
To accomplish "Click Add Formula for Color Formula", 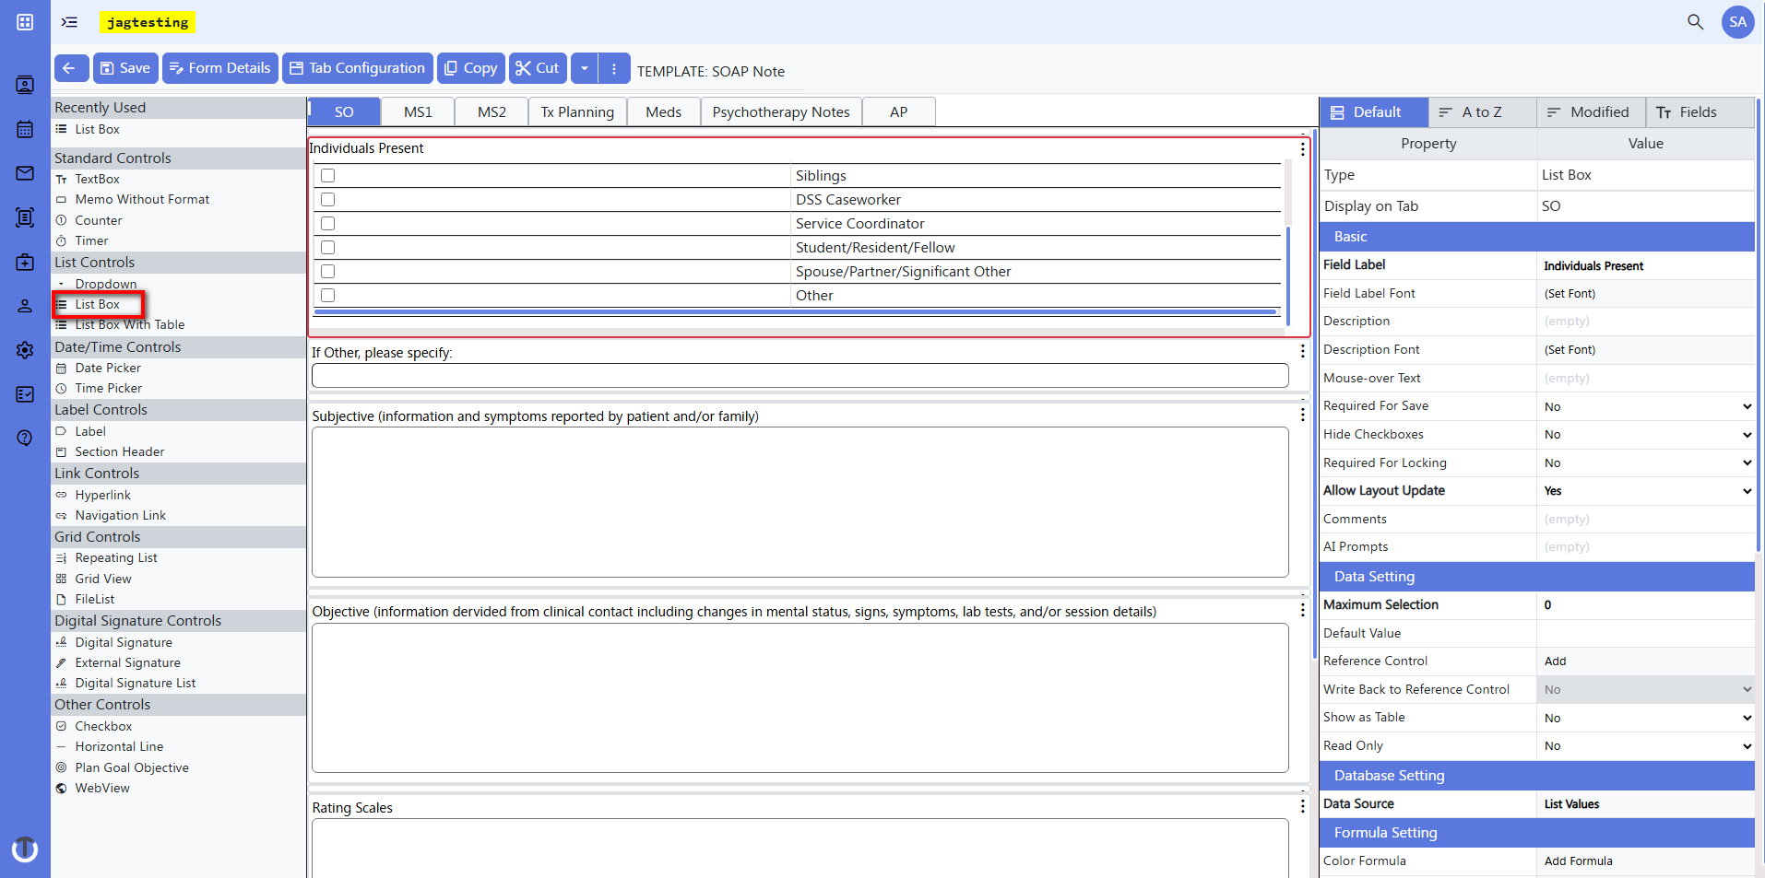I will pyautogui.click(x=1578, y=861).
